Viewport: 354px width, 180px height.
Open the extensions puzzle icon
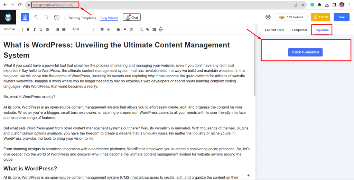click(x=319, y=5)
